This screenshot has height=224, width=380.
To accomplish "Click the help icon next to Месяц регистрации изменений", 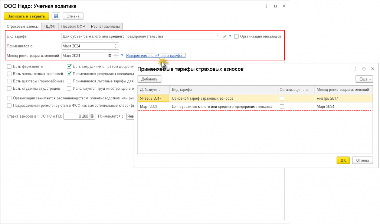I will 122,56.
